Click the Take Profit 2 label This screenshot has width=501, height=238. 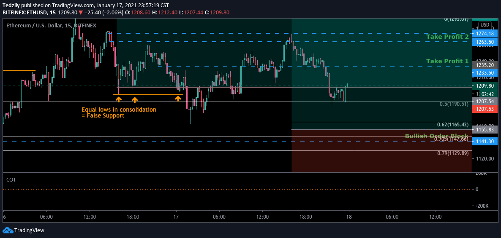(447, 37)
